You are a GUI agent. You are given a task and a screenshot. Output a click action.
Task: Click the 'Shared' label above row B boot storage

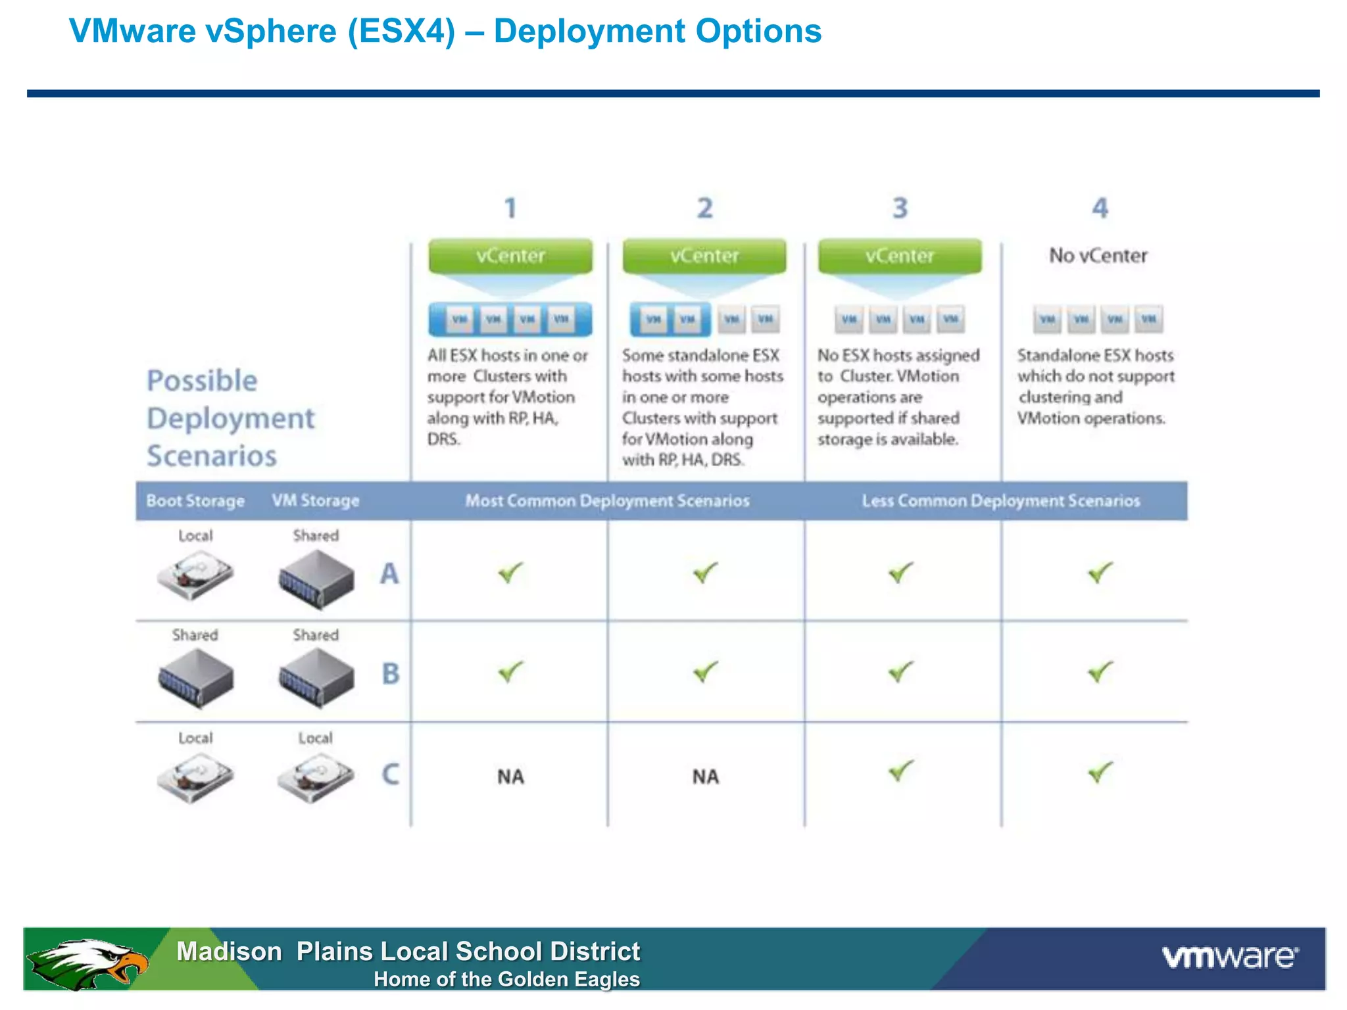click(x=195, y=635)
